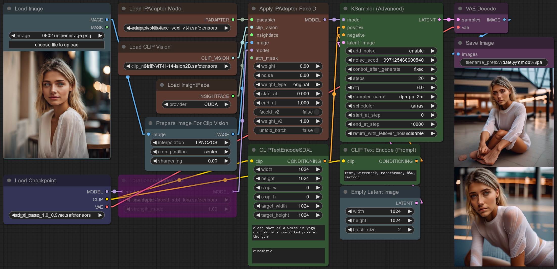Click the CLIP_VISION output socket
Screen dimensions: 557x269
(x=233, y=58)
